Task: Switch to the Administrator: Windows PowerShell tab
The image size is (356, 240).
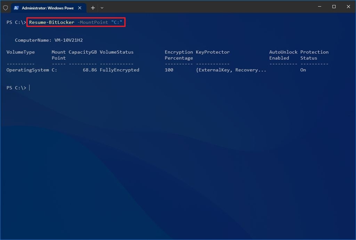Action: click(47, 7)
